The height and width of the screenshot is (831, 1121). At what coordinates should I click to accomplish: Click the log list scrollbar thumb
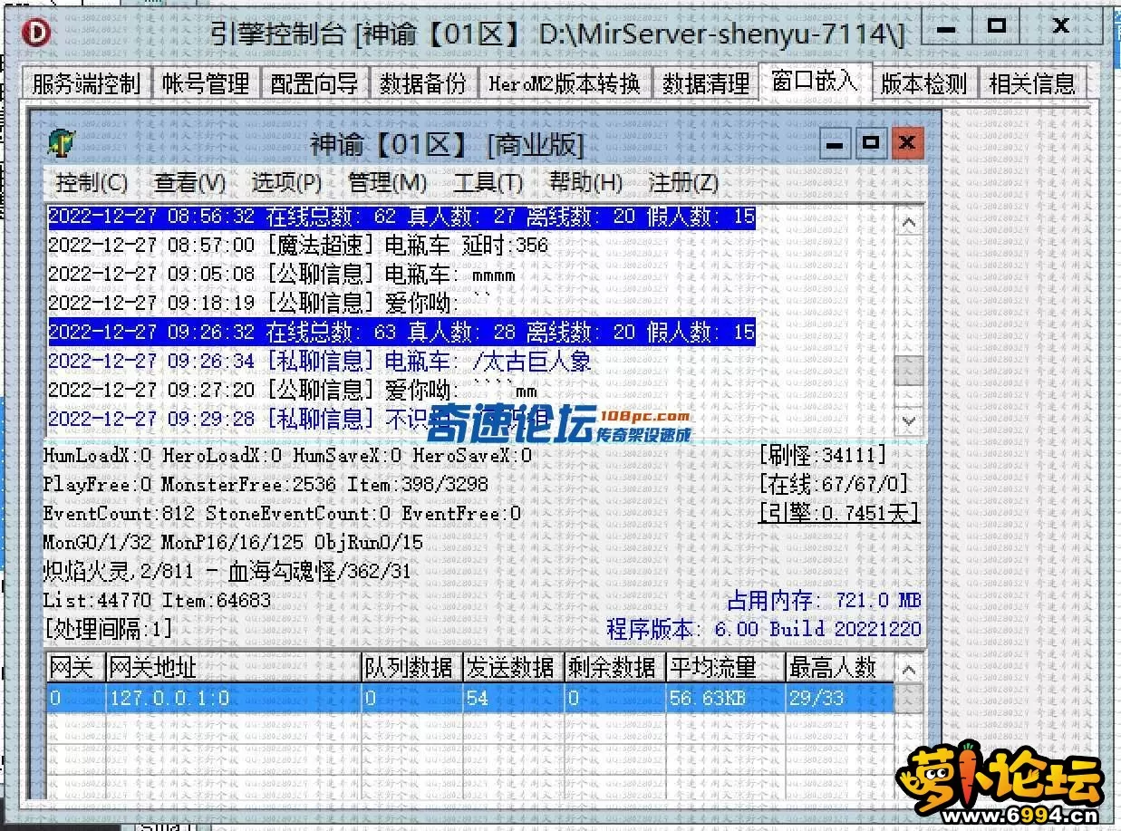click(910, 371)
